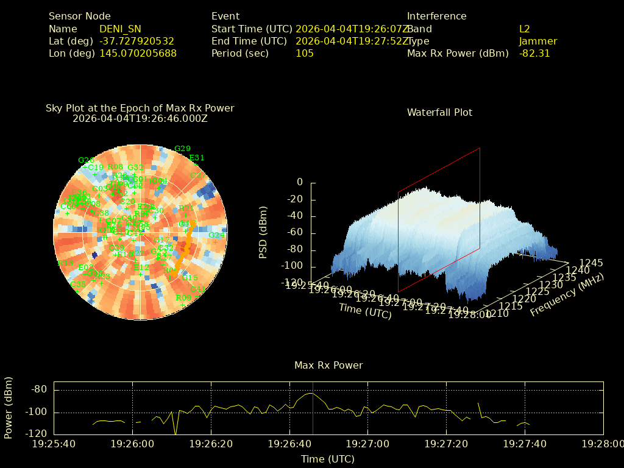
Task: Click the interference type Jammer value
Action: pos(537,41)
